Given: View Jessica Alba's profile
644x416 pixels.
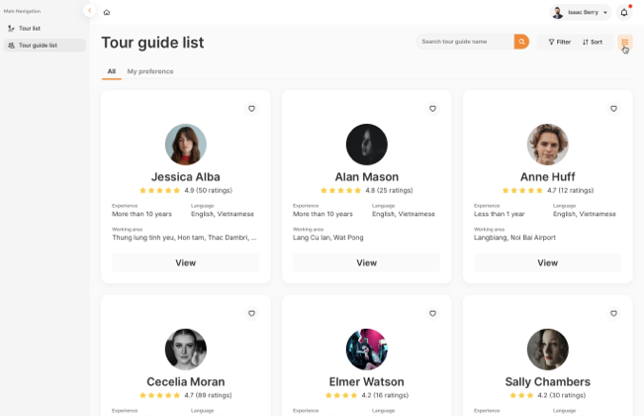Looking at the screenshot, I should tap(186, 262).
